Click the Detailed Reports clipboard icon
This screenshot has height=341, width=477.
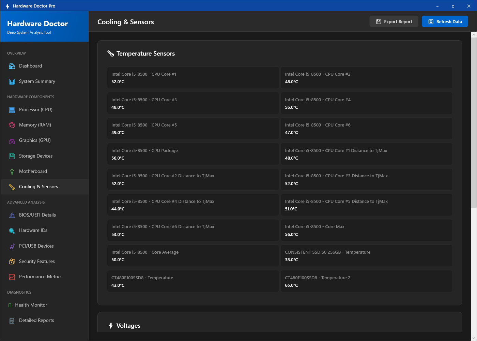coord(12,321)
